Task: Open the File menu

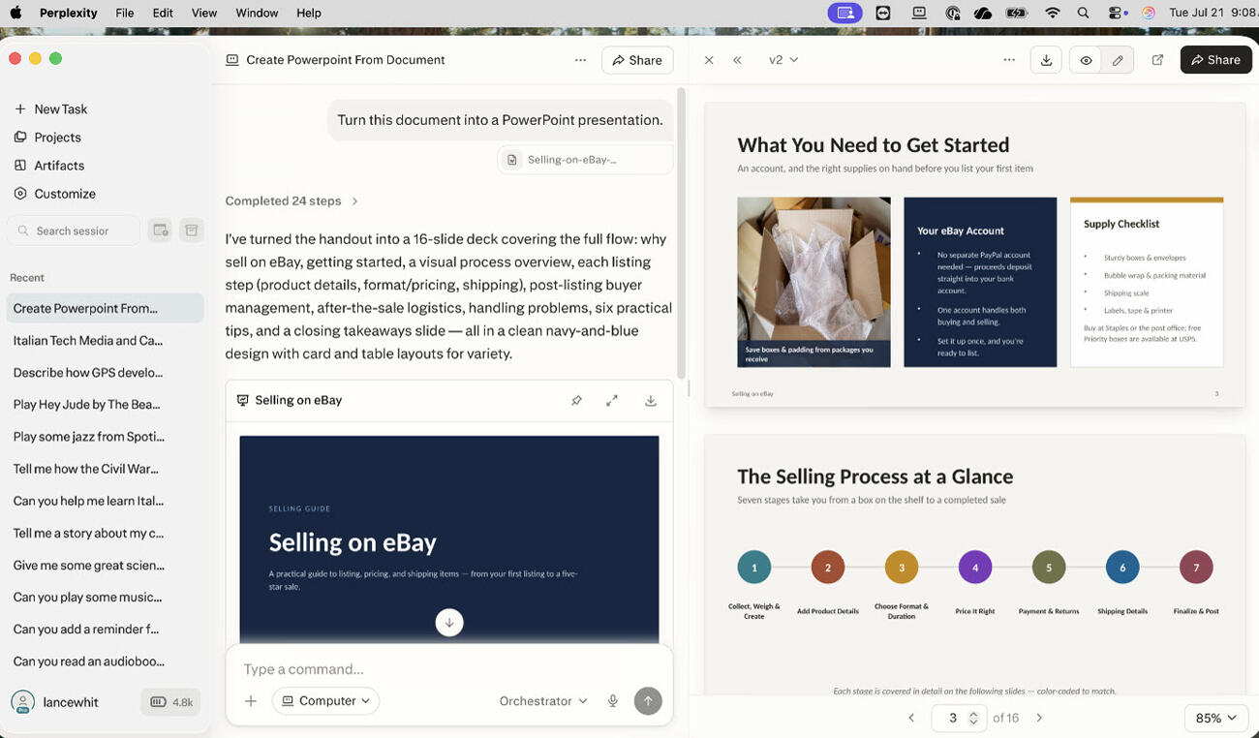Action: 125,13
